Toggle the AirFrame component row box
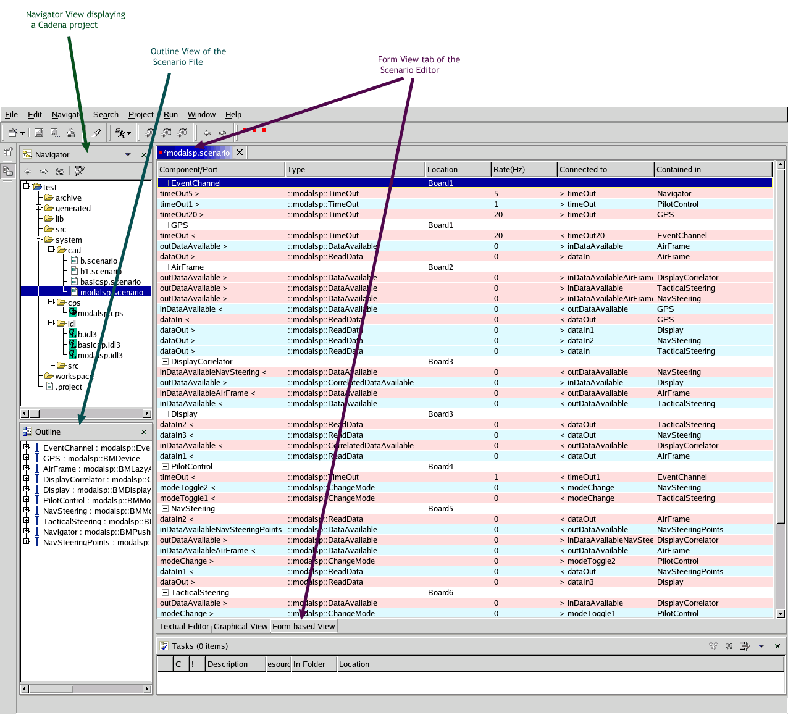 point(165,267)
